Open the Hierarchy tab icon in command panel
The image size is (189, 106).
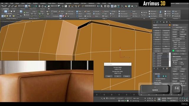click(160, 22)
